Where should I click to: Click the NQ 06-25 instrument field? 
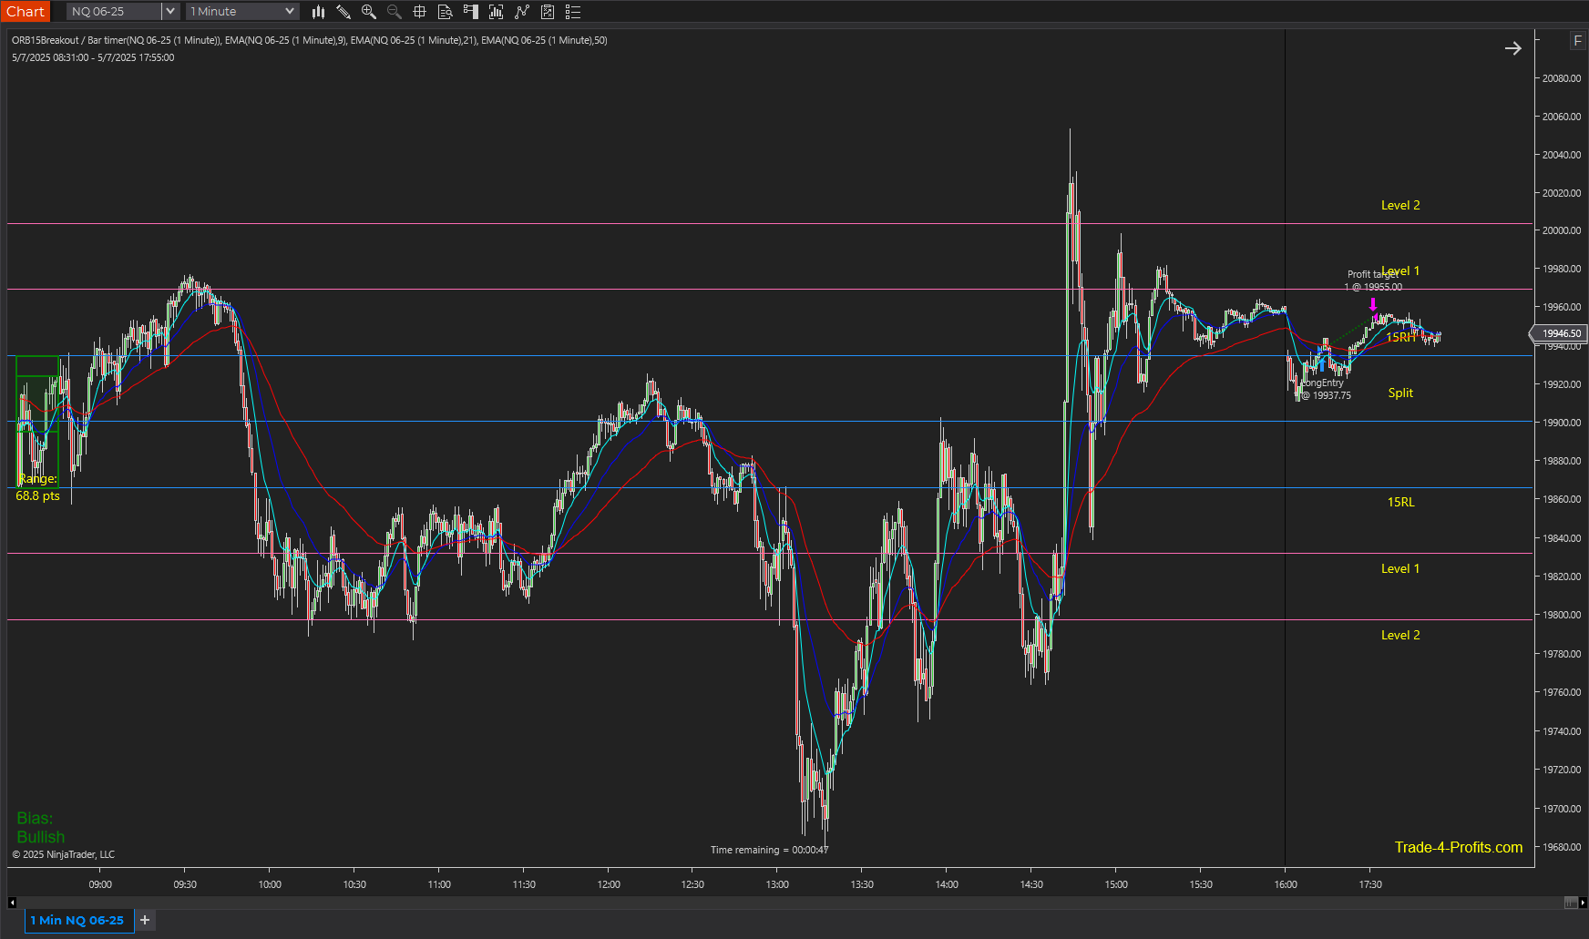[114, 12]
